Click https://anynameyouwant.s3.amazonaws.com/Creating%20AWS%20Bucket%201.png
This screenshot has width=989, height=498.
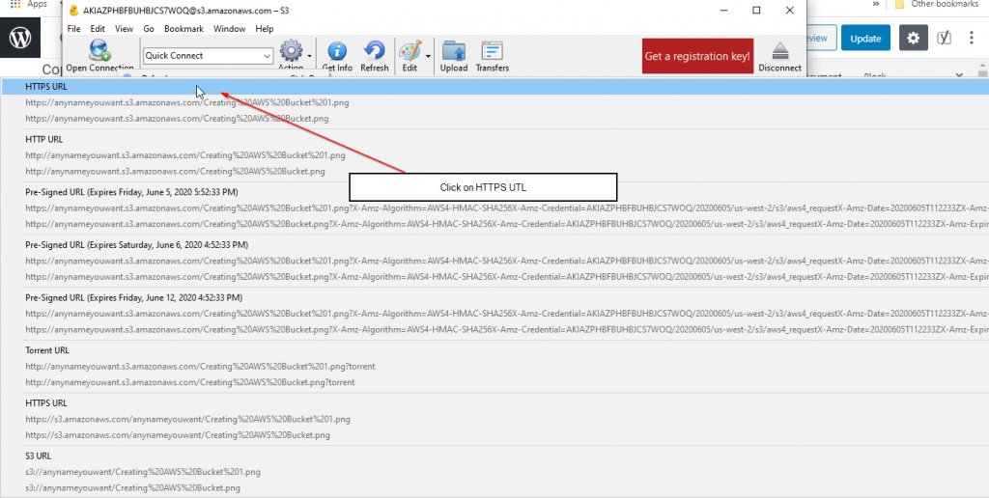click(187, 102)
